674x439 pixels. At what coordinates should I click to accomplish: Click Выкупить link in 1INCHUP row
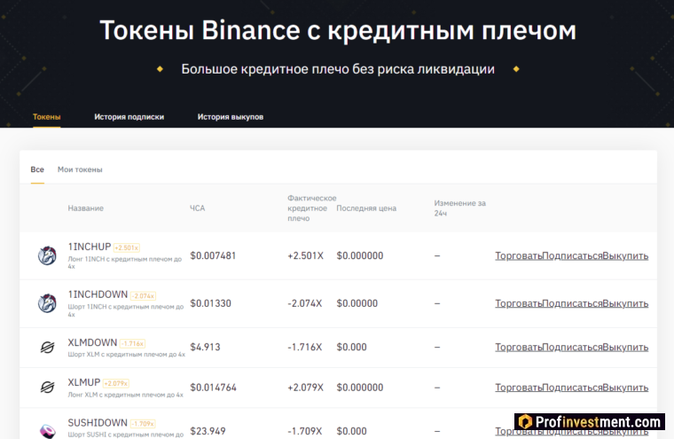click(625, 255)
